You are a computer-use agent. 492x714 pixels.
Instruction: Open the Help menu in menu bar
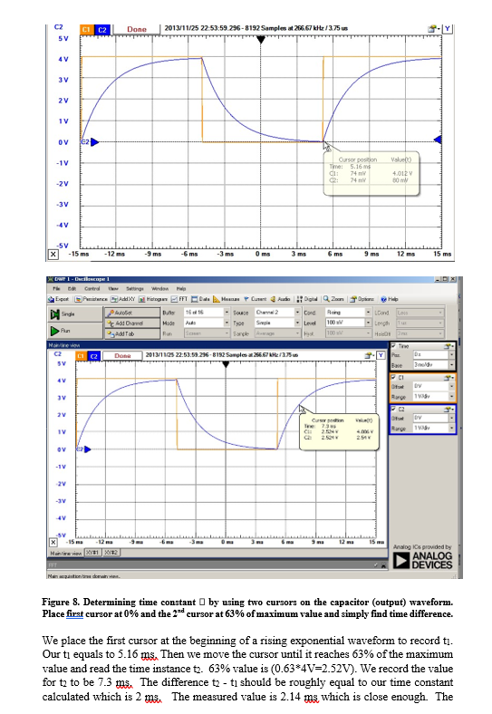pos(181,289)
